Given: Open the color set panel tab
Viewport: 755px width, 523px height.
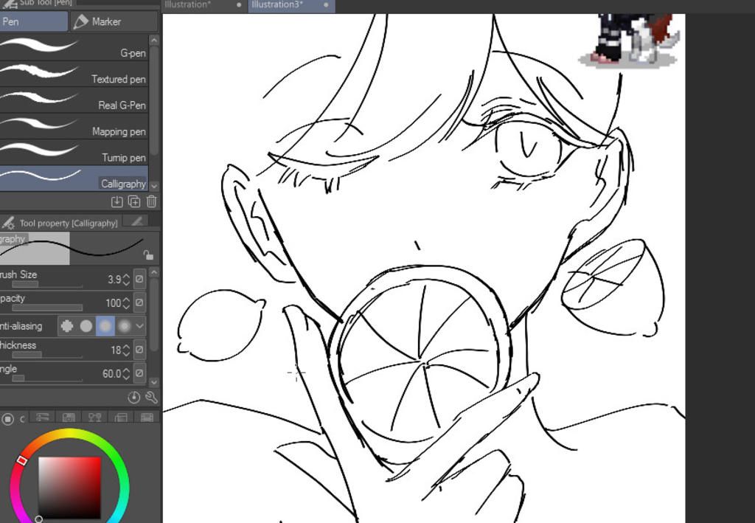Looking at the screenshot, I should pos(69,418).
